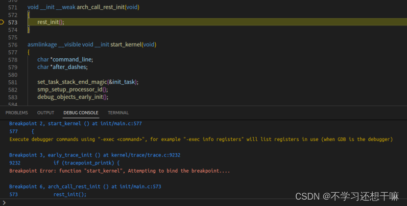Click the highlighted rest_init() call in editor
This screenshot has height=206, width=407.
click(x=50, y=22)
